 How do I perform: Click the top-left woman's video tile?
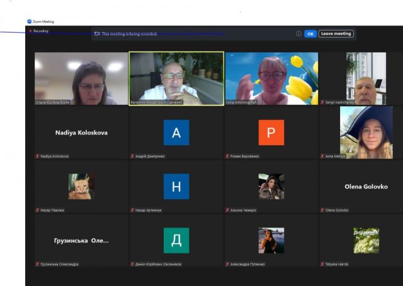[x=81, y=78]
